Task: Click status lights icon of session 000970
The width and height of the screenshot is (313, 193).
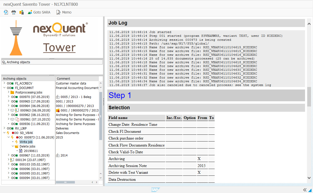Action: pyautogui.click(x=14, y=97)
